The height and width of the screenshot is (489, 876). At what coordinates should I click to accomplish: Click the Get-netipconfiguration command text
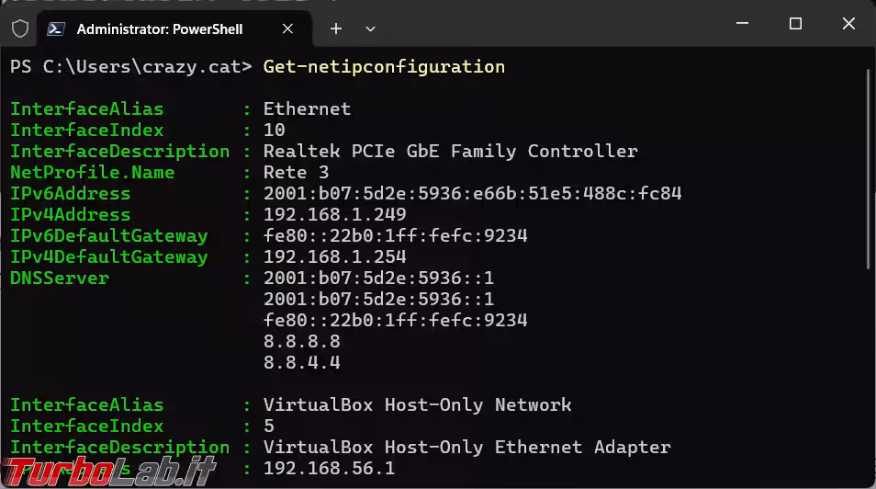point(384,66)
